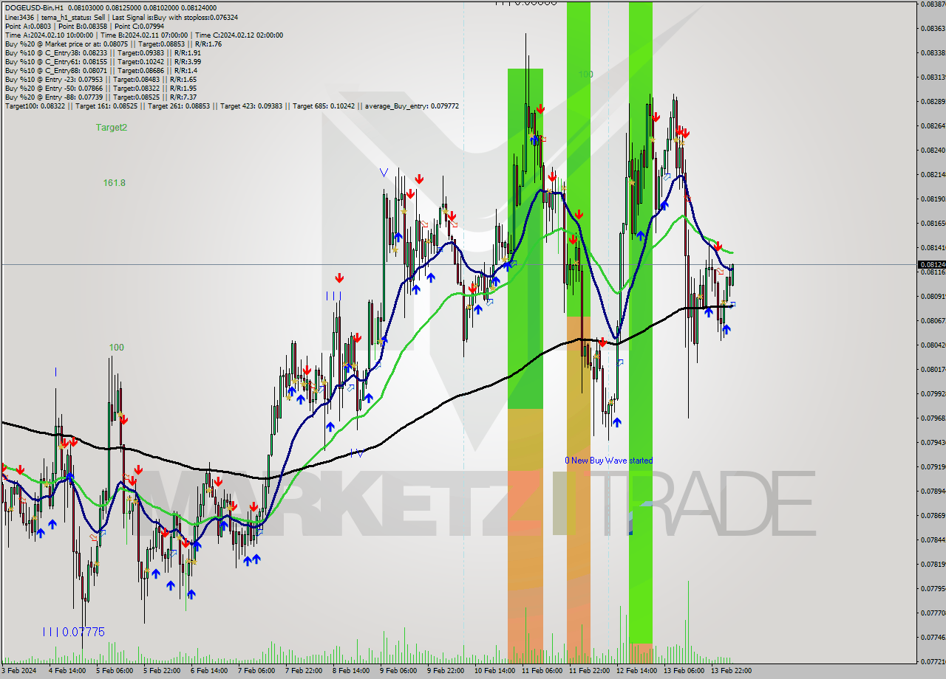
Task: Click the '9 Feb 06:00' time axis label
Action: coord(398,671)
